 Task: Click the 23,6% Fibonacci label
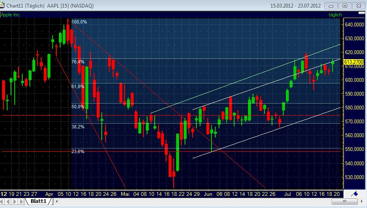click(x=78, y=151)
